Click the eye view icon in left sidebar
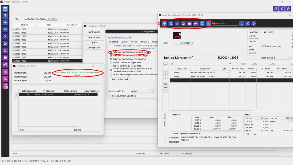 click(5, 30)
